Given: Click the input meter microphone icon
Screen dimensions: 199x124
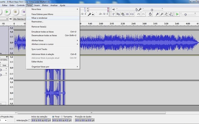Looking at the screenshot, I should point(89,14).
